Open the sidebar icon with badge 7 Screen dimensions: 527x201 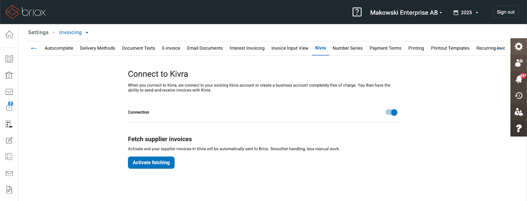(9, 107)
